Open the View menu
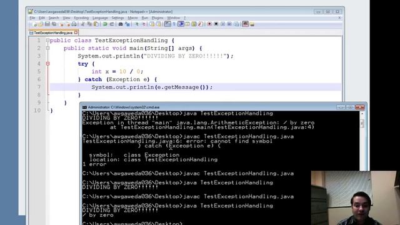 66,18
